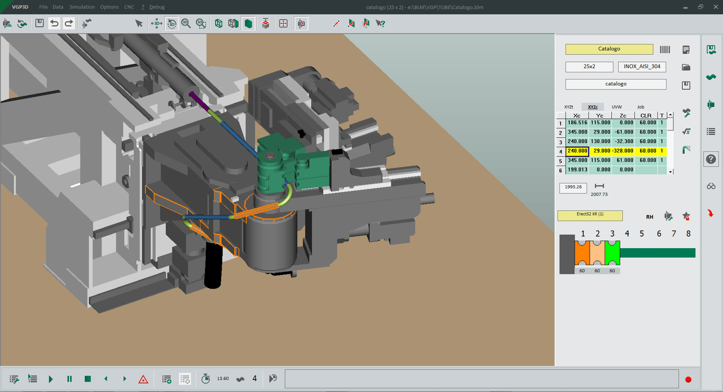Activate the 3D zoom magnifier tool
723x392 pixels.
(186, 23)
